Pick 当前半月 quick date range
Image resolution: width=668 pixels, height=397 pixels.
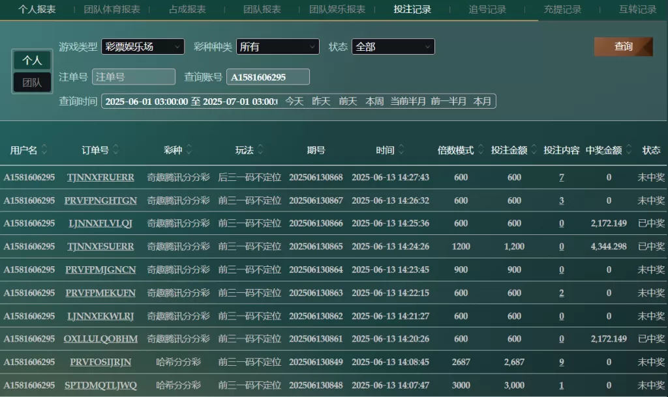[x=408, y=101]
